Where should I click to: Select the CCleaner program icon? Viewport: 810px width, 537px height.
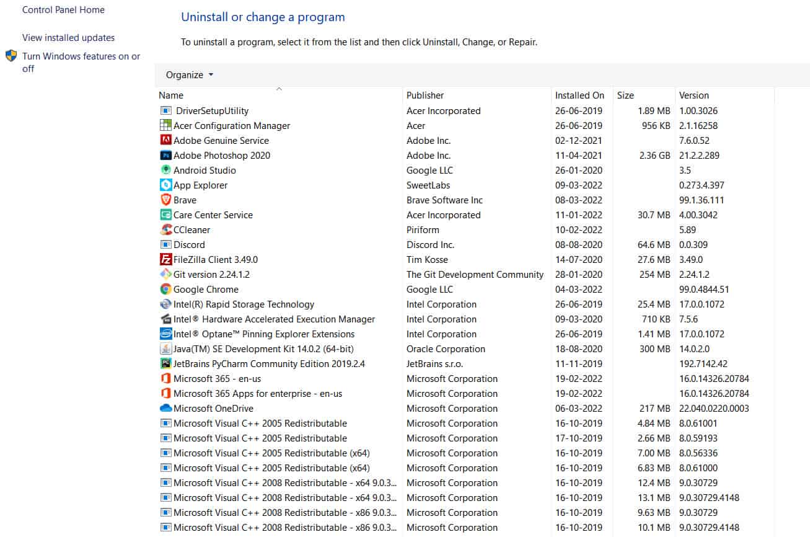(x=165, y=230)
